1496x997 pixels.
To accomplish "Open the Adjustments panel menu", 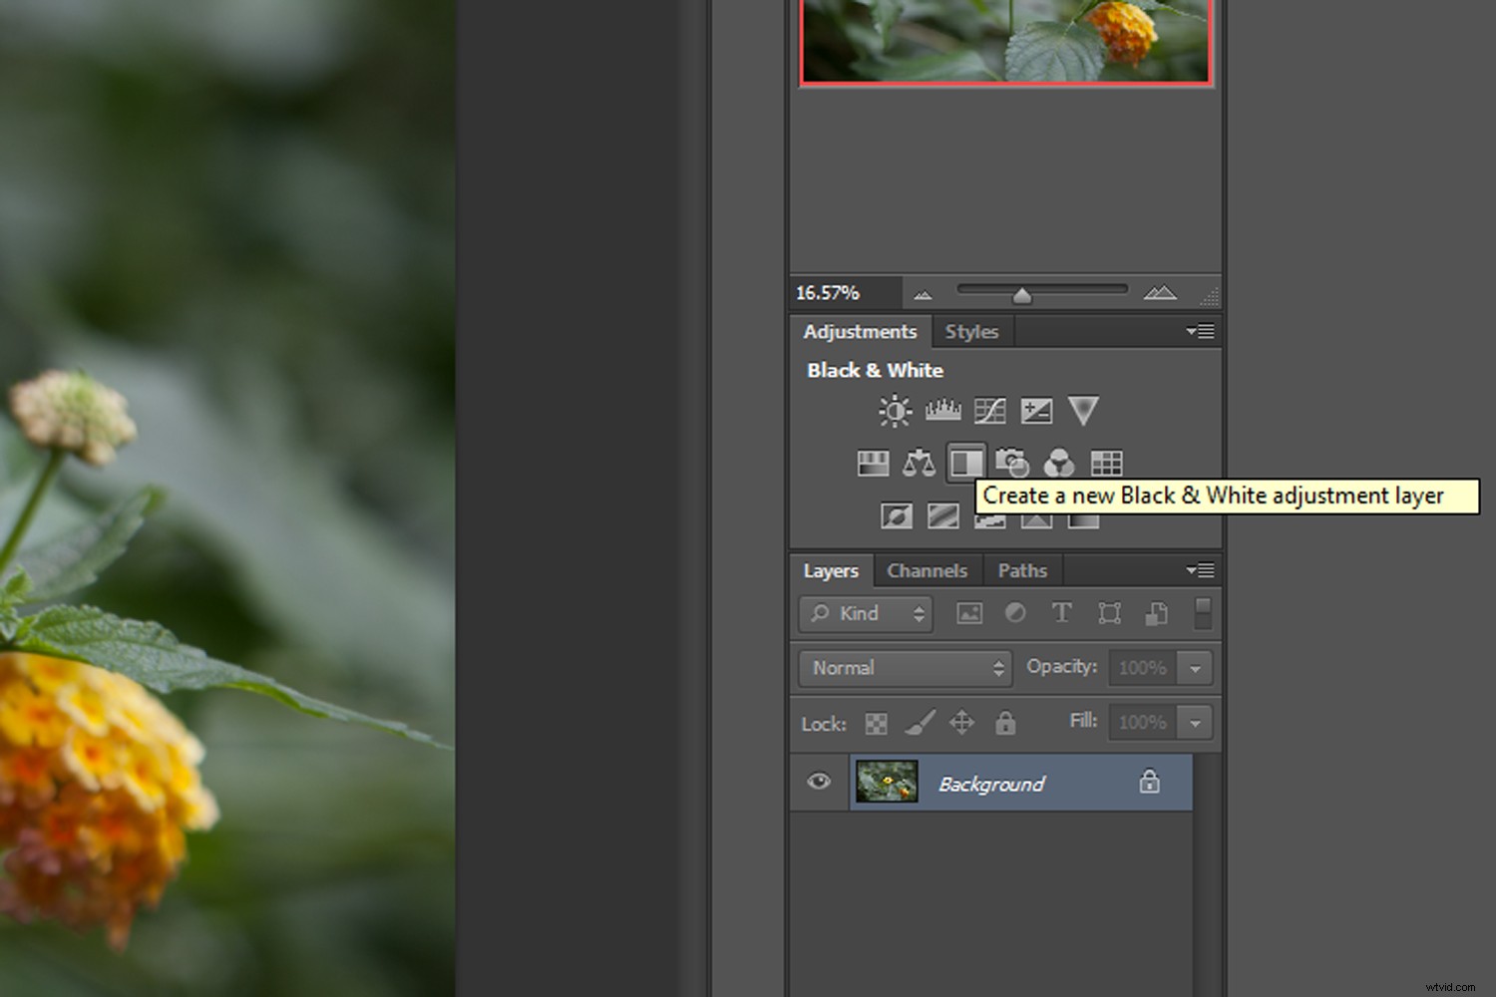I will [x=1200, y=331].
